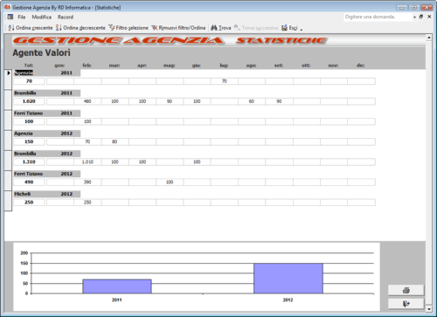The width and height of the screenshot is (437, 317).
Task: Select the Brambilla 2011 record selector
Action: coord(8,100)
